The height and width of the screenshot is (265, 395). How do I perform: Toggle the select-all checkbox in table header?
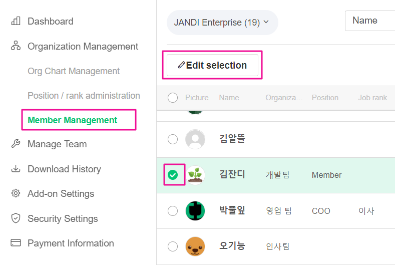[x=173, y=98]
